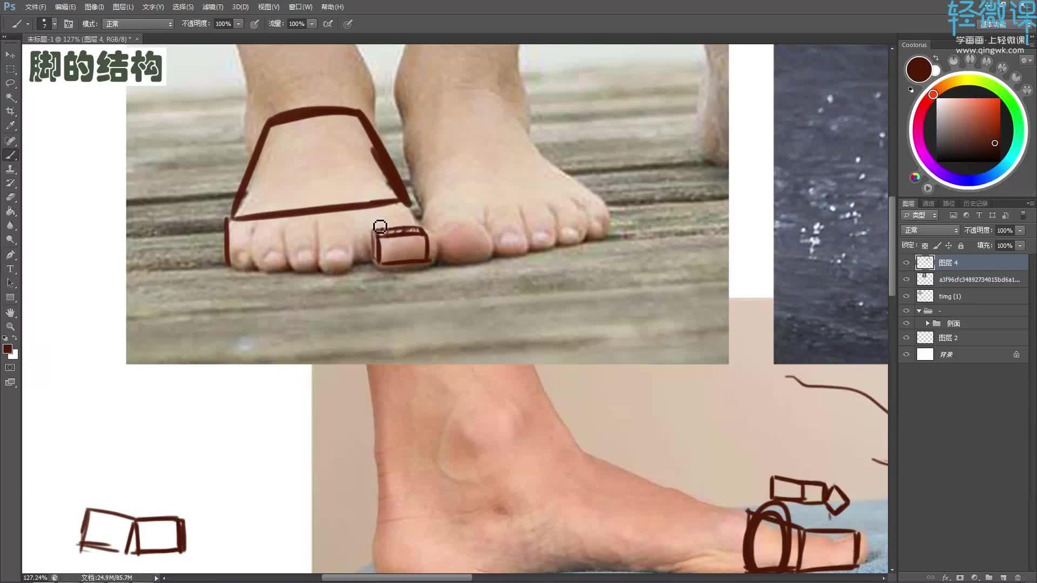Expand the 侧面 group folder
This screenshot has height=583, width=1037.
[927, 323]
